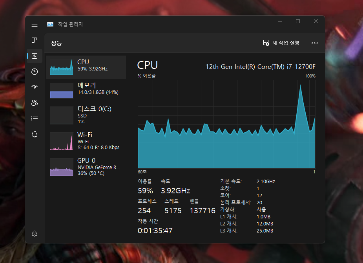Click the 60초 graph axis label
This screenshot has height=263, width=363.
click(x=142, y=172)
